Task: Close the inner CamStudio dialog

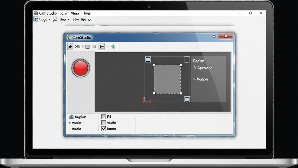Action: coord(226,36)
